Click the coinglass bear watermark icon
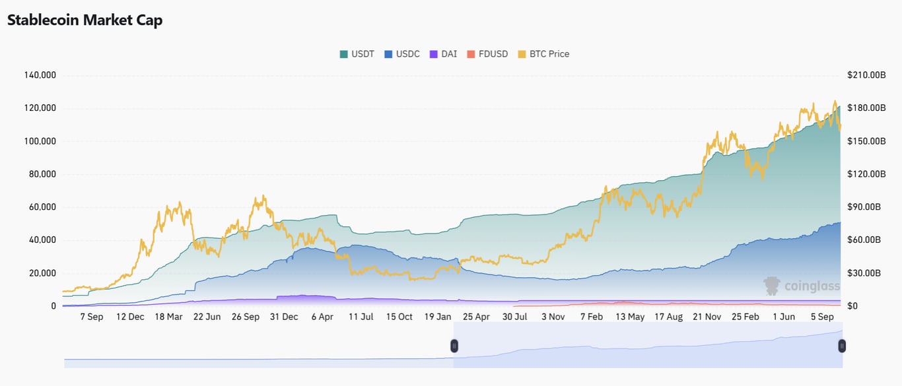Image resolution: width=902 pixels, height=386 pixels. (x=771, y=286)
